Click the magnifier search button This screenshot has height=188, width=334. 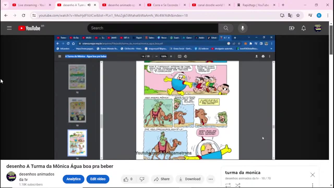tap(226, 28)
